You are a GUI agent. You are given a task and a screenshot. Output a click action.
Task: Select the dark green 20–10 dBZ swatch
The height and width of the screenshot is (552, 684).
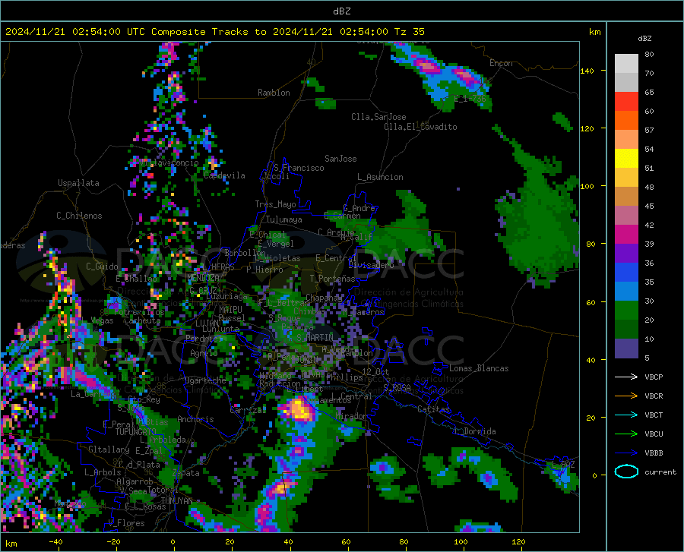(626, 330)
